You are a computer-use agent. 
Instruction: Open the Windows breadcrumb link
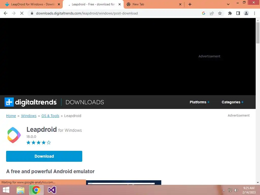coord(29,116)
